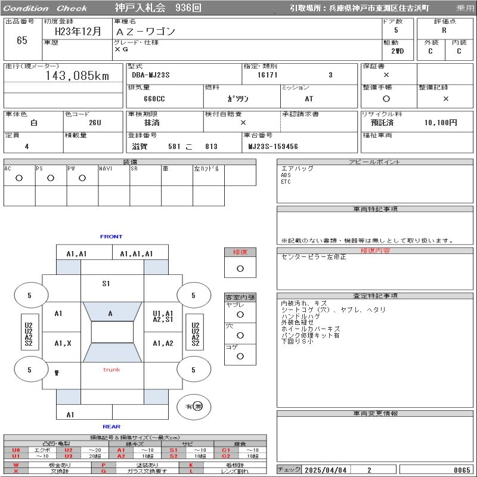477x477 pixels.
Task: Click the ETC appeal point
Action: click(x=286, y=182)
